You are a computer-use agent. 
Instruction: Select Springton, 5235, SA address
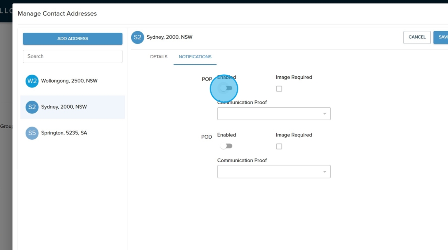[64, 133]
